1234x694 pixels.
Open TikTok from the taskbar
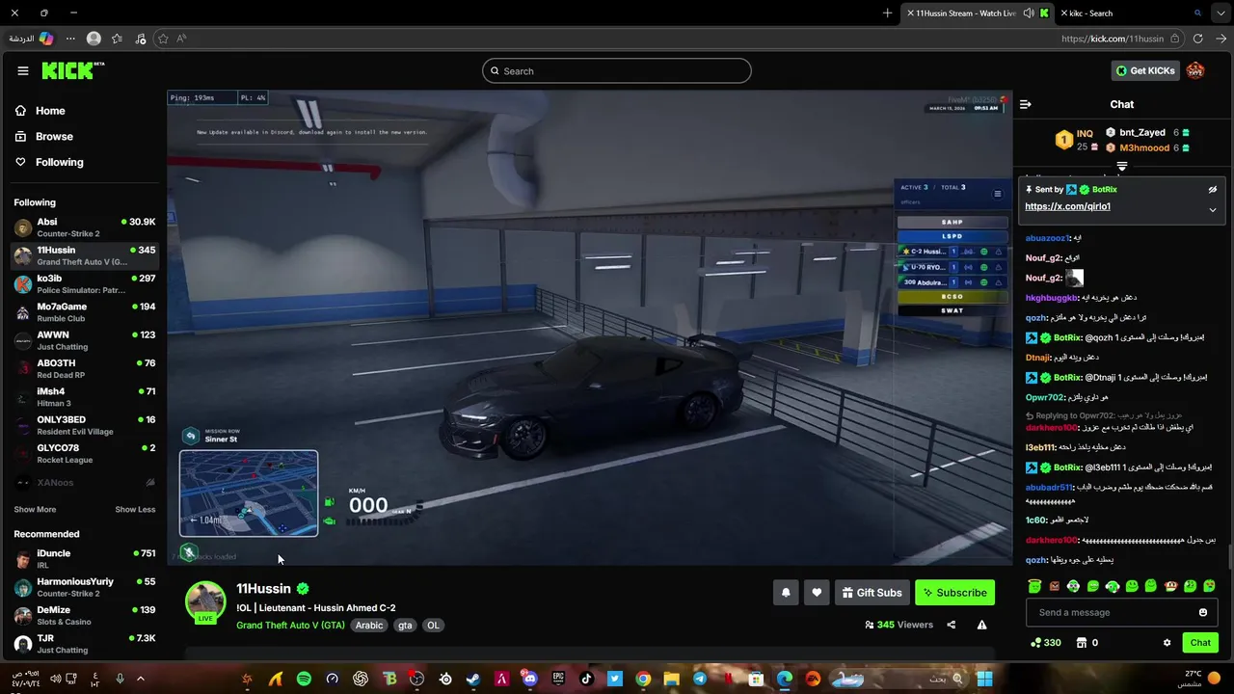point(586,679)
